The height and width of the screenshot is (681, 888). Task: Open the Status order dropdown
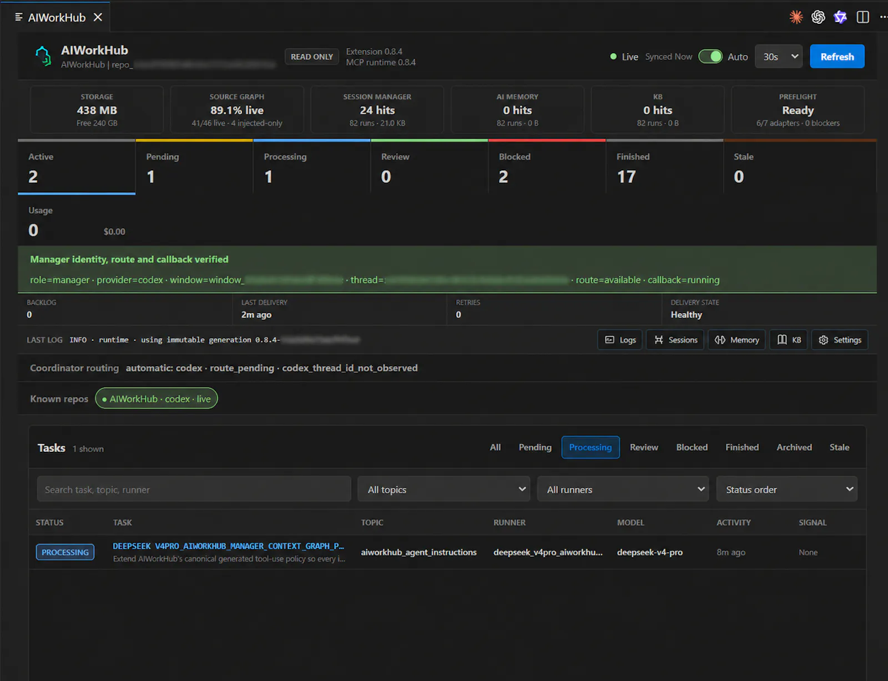click(x=787, y=490)
